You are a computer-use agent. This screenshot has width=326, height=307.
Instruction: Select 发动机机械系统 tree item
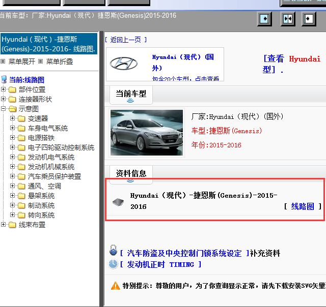pyautogui.click(x=51, y=167)
